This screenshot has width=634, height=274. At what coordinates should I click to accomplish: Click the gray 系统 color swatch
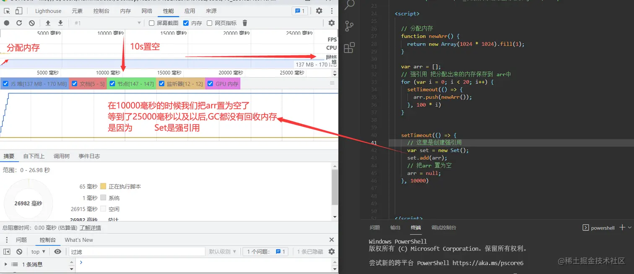pyautogui.click(x=103, y=198)
